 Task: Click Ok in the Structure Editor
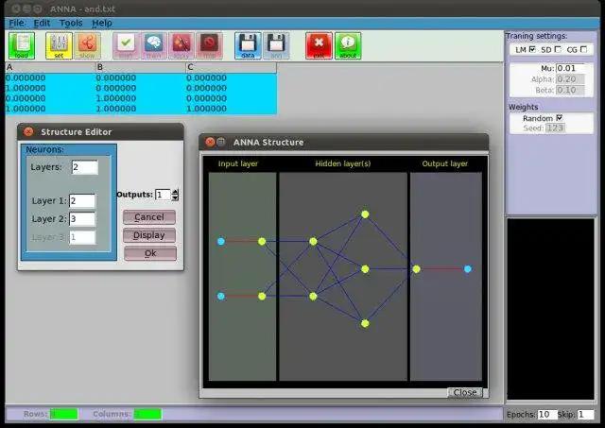coord(150,253)
